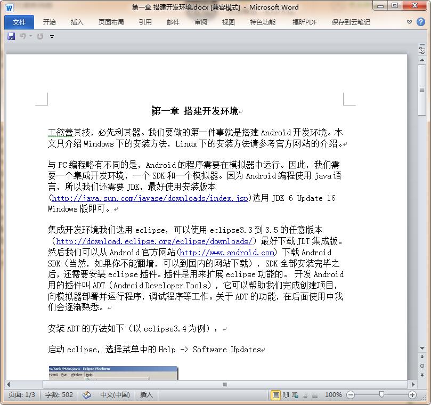Switch to the 审阅 ribbon tab
This screenshot has width=431, height=405.
point(201,22)
